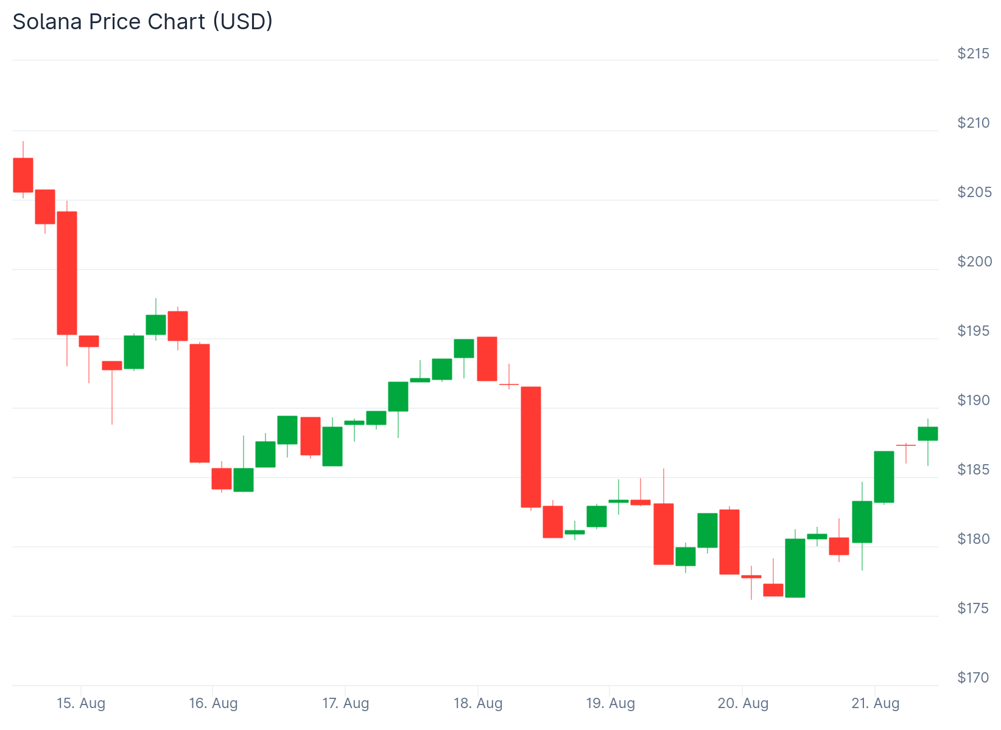
Task: Select the 18. Aug axis date
Action: pos(478,704)
